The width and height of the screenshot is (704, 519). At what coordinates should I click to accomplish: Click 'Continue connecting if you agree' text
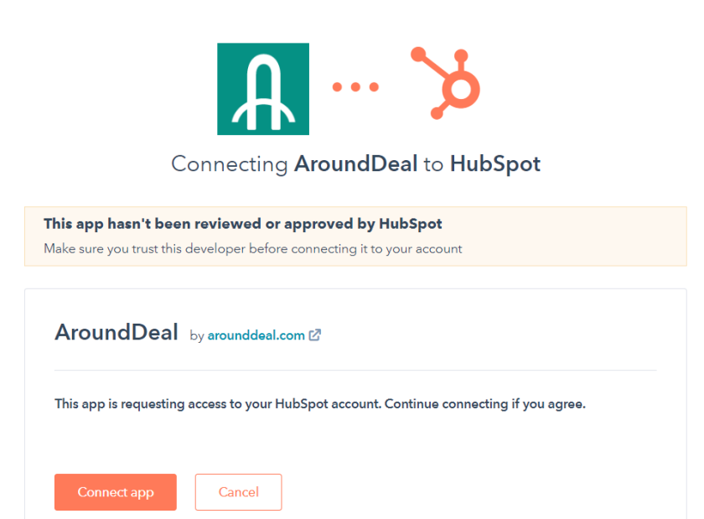(x=486, y=403)
